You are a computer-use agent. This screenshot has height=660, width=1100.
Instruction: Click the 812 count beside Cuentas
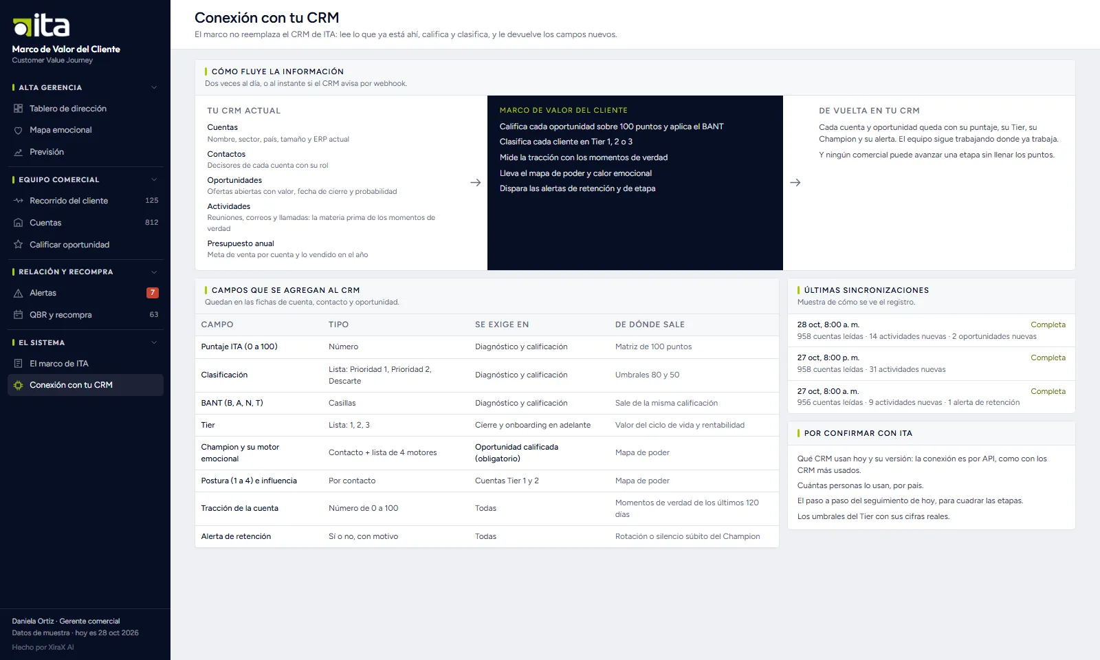tap(152, 223)
